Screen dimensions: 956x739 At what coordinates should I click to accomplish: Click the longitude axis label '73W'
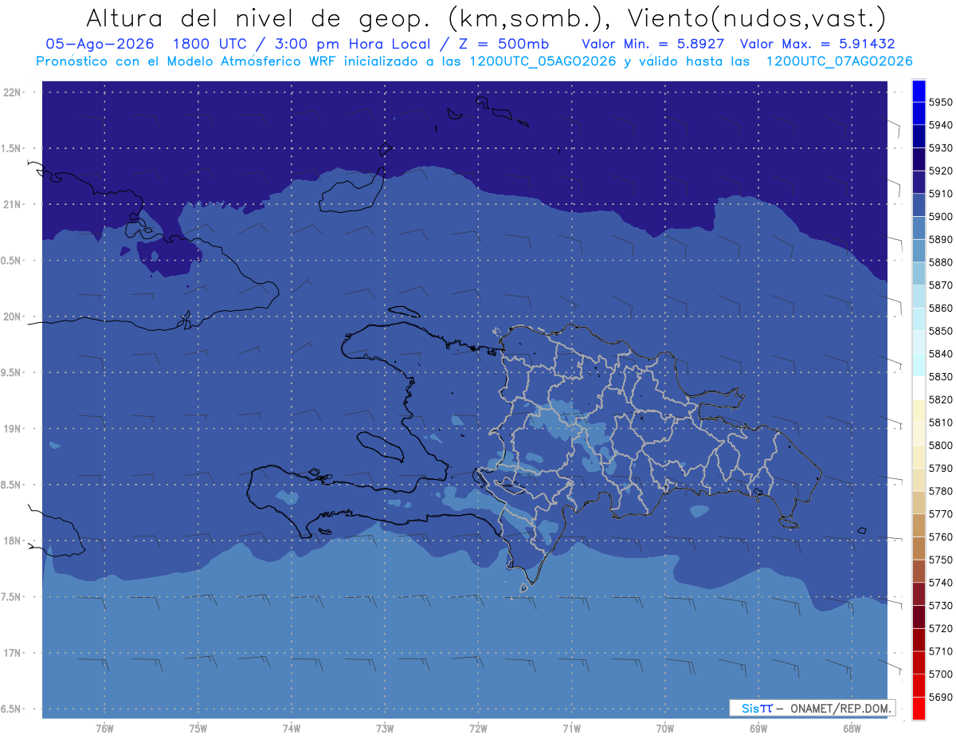[385, 729]
